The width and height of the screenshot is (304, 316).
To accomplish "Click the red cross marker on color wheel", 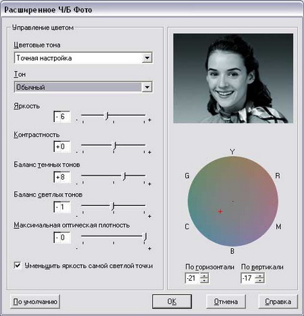I will (x=220, y=211).
